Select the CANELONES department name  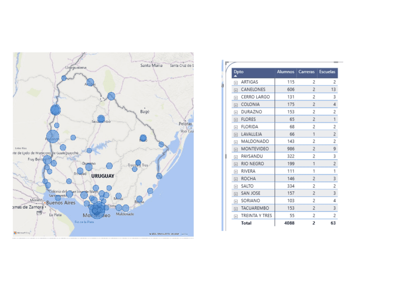click(x=253, y=89)
